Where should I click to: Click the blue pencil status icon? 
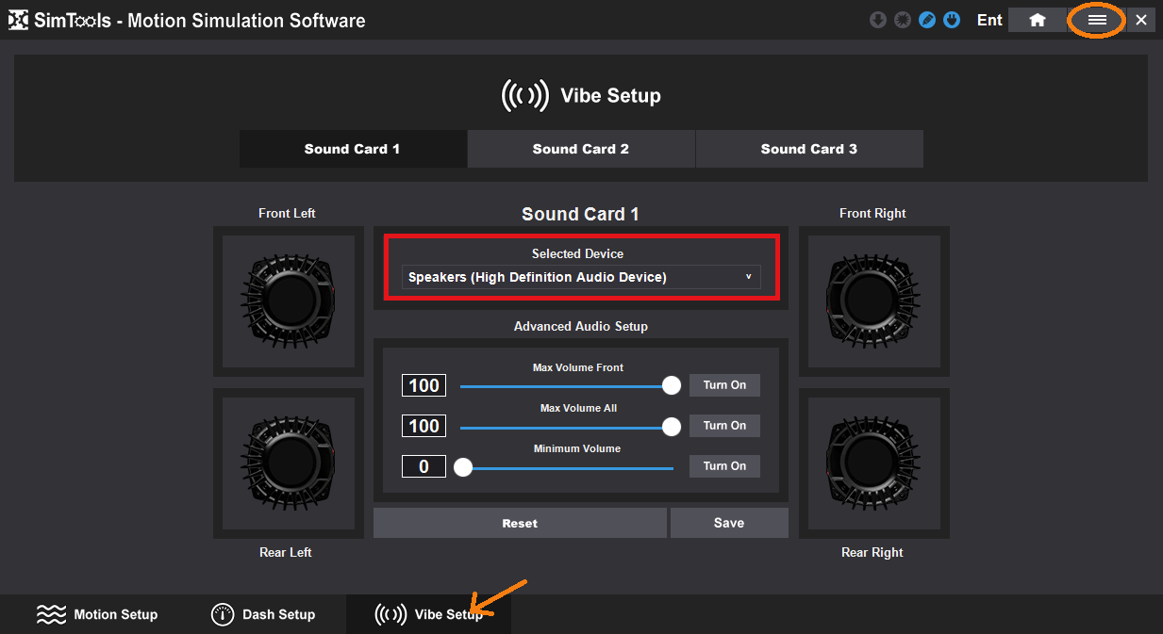point(927,20)
